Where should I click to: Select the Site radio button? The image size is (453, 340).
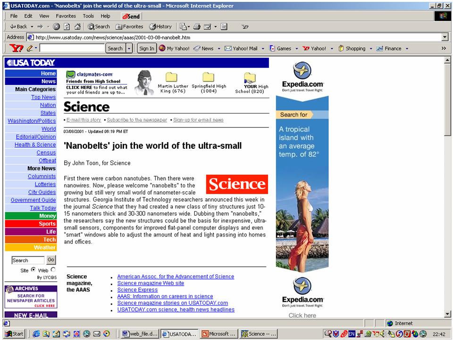pyautogui.click(x=33, y=270)
